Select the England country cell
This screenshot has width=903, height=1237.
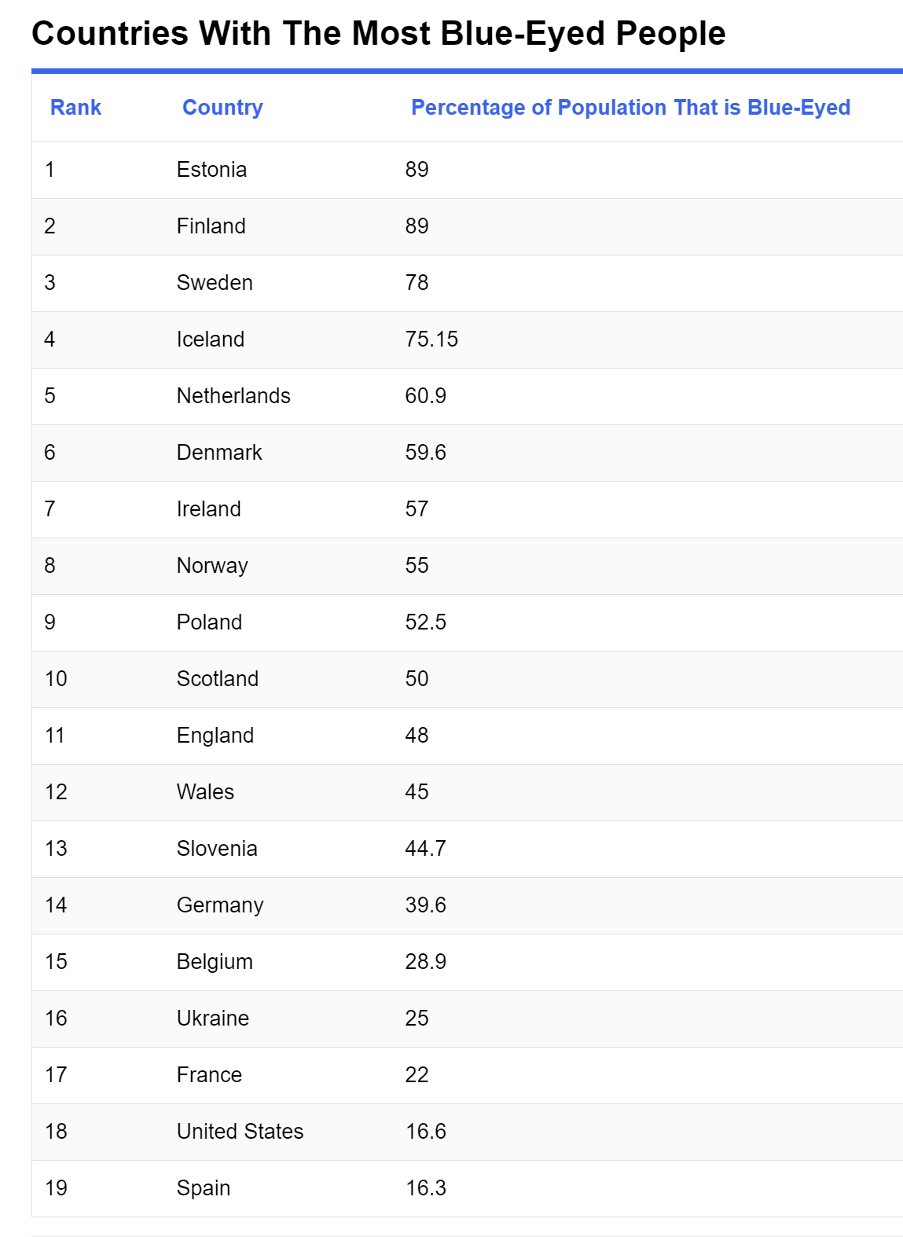(x=215, y=736)
